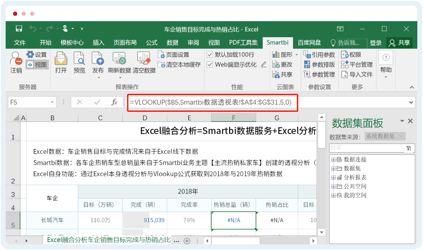Click the filter icon in search box

pos(409,148)
